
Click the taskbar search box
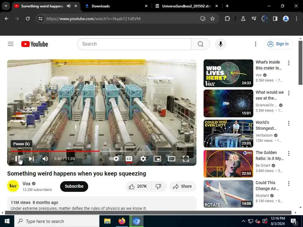[x=57, y=221]
